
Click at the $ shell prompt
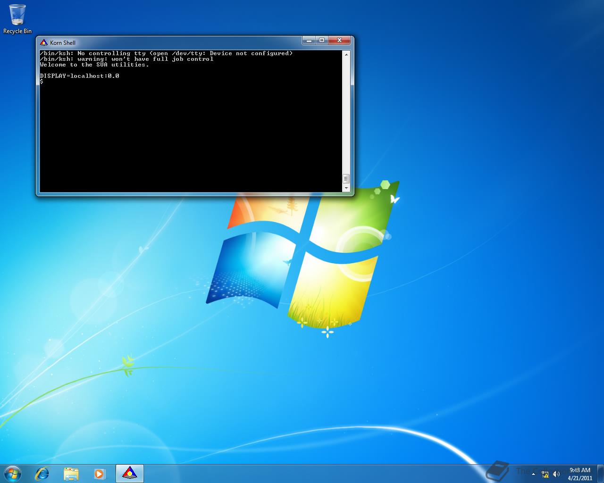(42, 82)
